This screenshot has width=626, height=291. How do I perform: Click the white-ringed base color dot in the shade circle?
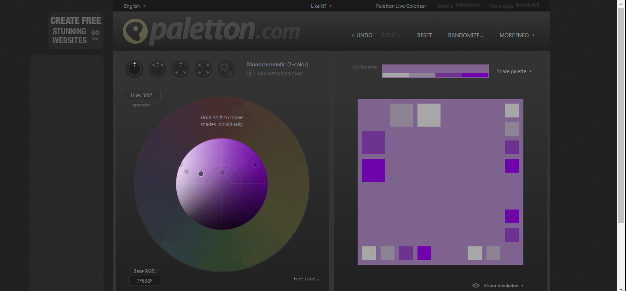click(x=201, y=174)
